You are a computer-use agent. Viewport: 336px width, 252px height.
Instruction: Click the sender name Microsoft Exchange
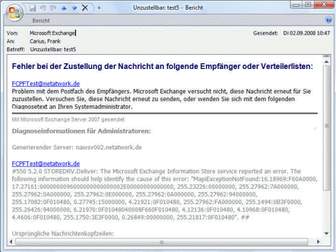pyautogui.click(x=52, y=33)
